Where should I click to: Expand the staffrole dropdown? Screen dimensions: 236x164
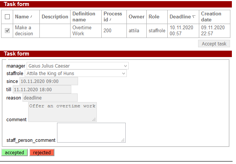pyautogui.click(x=76, y=74)
